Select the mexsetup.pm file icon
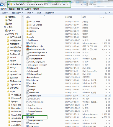This screenshot has height=127, width=113. tap(27, 96)
